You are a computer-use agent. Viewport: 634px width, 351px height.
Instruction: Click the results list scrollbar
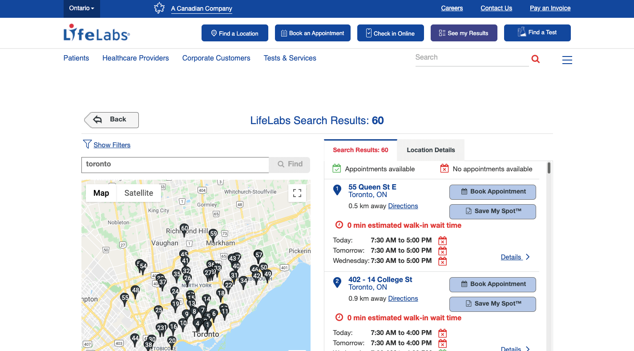coord(549,168)
